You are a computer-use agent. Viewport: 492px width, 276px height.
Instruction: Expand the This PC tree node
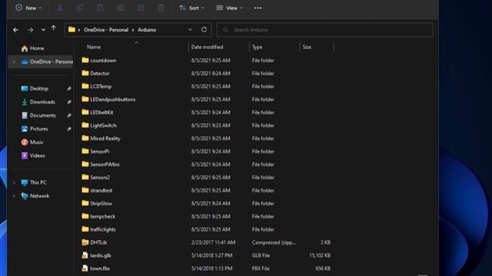[14, 182]
